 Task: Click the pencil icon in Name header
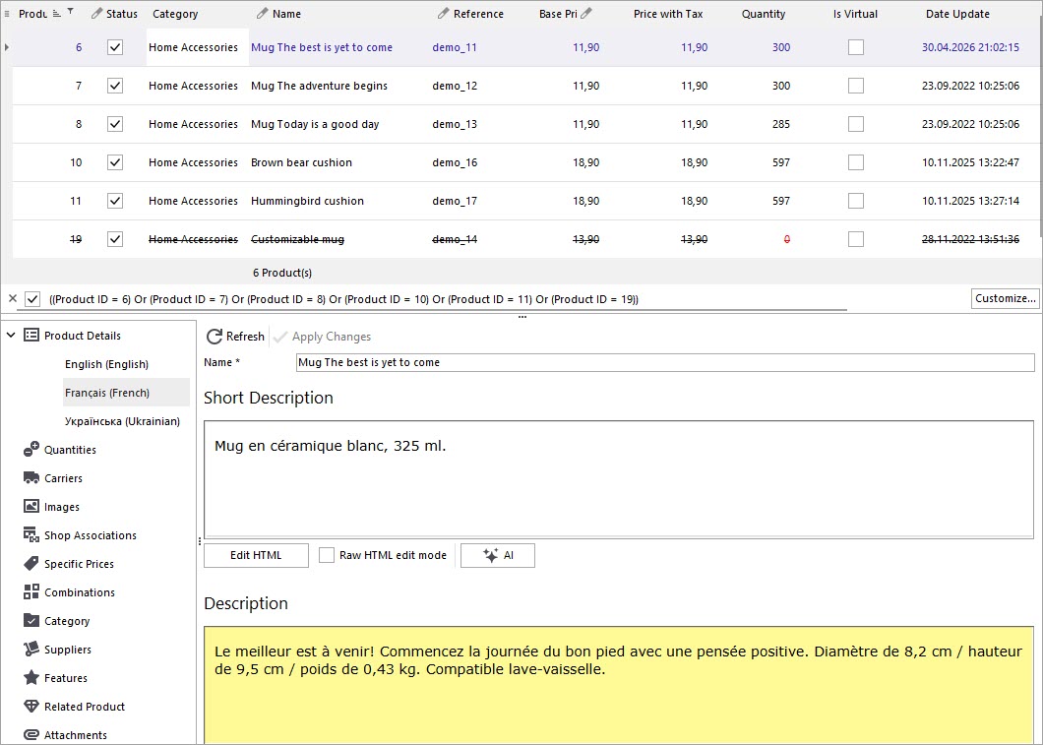[x=263, y=14]
